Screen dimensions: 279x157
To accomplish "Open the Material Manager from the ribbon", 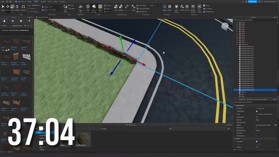I will click(x=94, y=8).
